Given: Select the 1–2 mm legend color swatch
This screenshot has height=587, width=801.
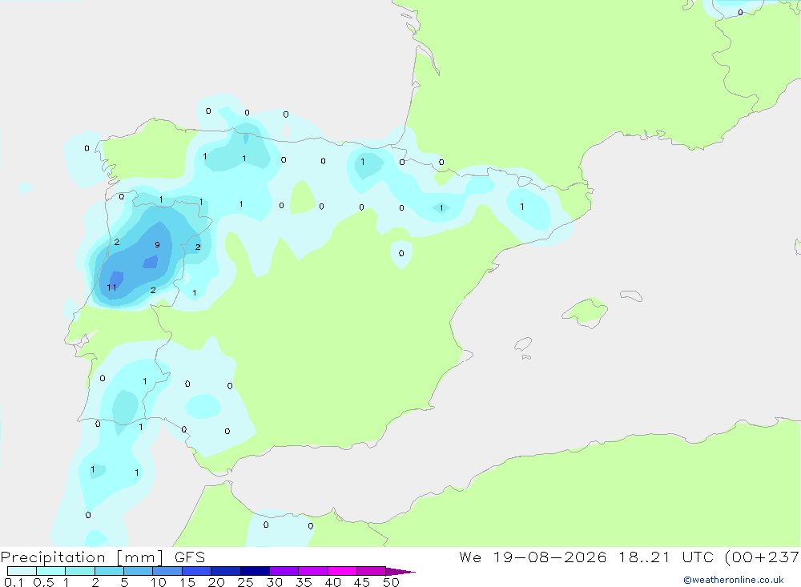Looking at the screenshot, I should point(79,571).
